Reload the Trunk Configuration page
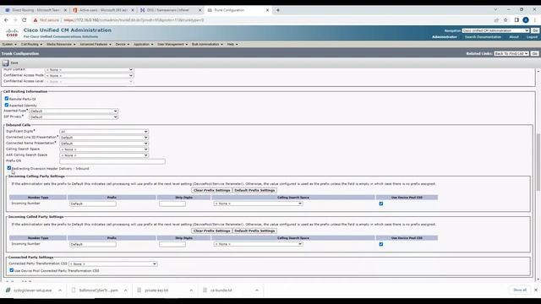Viewport: 541px width, 304px height. coord(25,20)
